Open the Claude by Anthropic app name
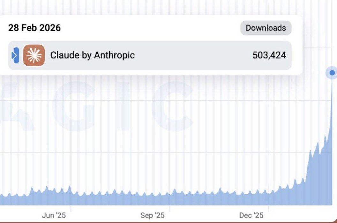This screenshot has height=223, width=337. [x=93, y=55]
